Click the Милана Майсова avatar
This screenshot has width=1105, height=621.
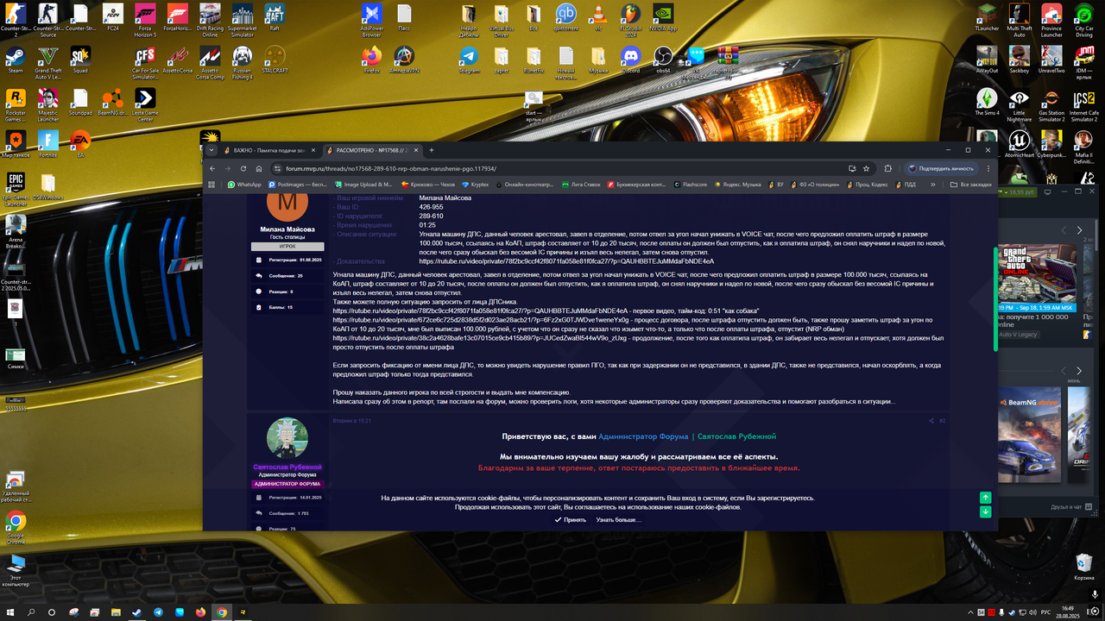[287, 204]
